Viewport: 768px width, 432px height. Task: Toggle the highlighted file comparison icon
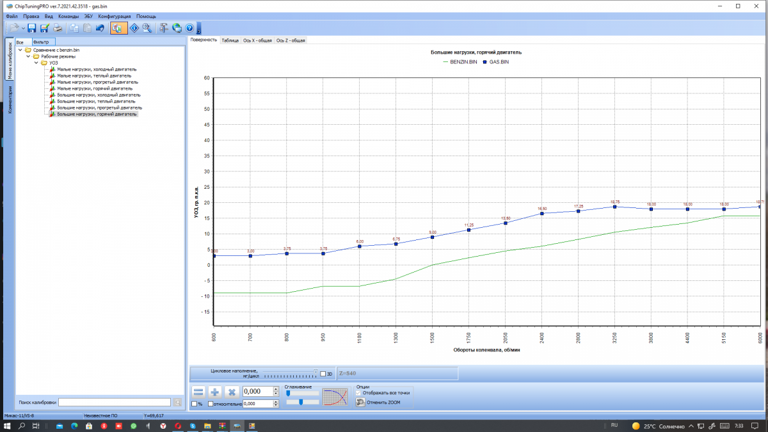click(118, 28)
